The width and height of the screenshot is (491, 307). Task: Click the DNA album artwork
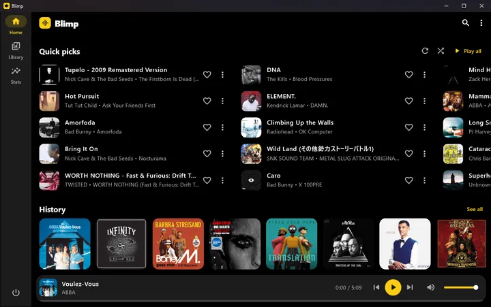pyautogui.click(x=251, y=74)
